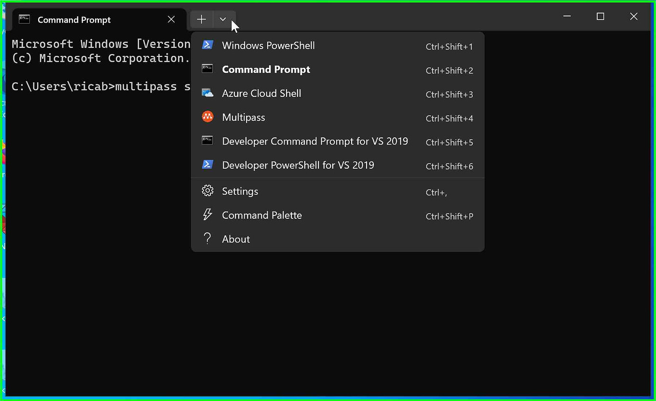The height and width of the screenshot is (401, 656).
Task: Open Azure Cloud Shell via its cloud icon
Action: 207,93
